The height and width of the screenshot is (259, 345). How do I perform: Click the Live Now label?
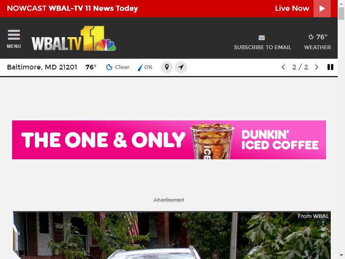[292, 8]
